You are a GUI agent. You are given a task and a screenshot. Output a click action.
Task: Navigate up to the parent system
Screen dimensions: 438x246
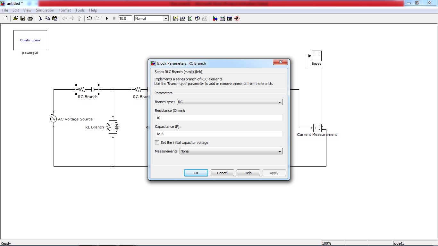(x=79, y=18)
